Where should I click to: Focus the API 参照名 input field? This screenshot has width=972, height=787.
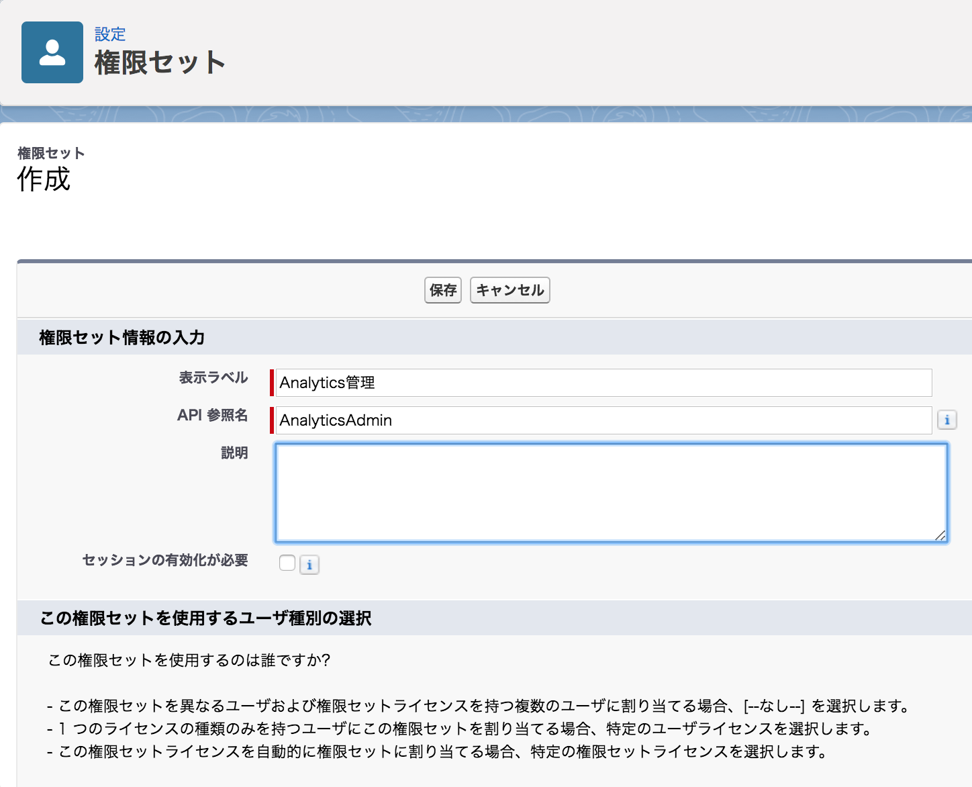point(603,420)
